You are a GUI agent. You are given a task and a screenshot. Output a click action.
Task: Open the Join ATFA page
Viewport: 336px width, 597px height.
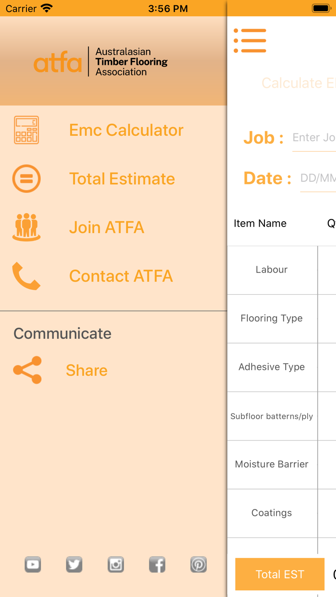(x=106, y=227)
